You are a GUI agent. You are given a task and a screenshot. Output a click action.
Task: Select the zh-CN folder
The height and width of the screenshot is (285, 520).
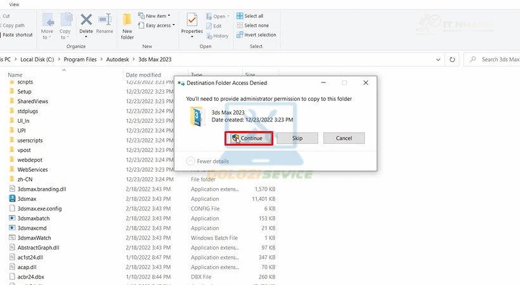click(x=25, y=179)
